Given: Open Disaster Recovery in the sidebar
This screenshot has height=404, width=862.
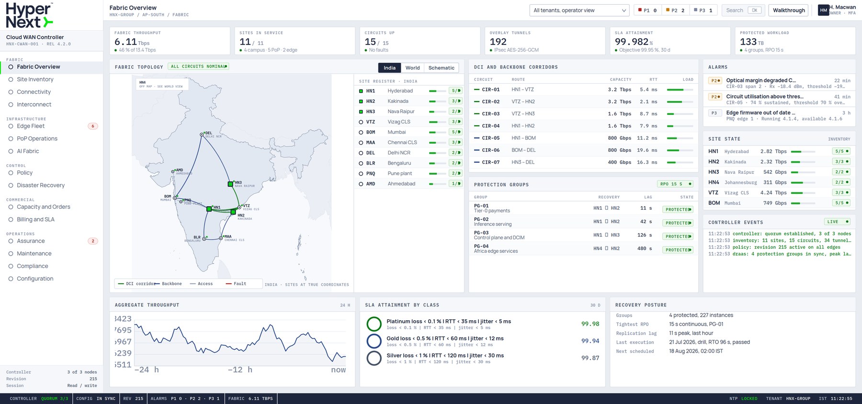Looking at the screenshot, I should coord(52,185).
